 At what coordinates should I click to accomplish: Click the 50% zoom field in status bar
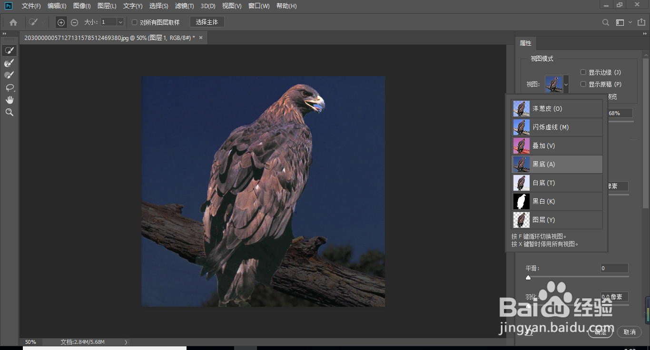click(x=31, y=342)
